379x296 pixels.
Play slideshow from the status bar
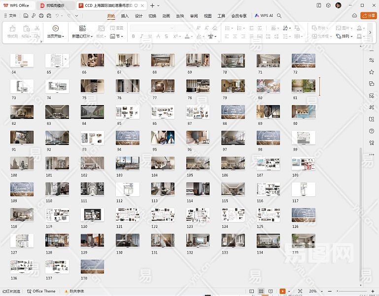[x=282, y=292]
